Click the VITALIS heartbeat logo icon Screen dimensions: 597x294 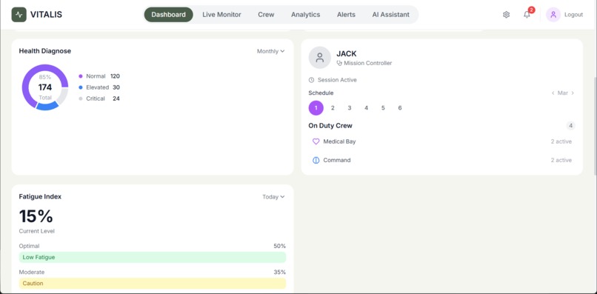[19, 15]
